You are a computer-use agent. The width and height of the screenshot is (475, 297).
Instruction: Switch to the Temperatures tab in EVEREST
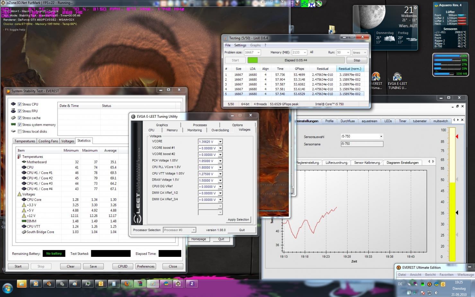tap(25, 141)
